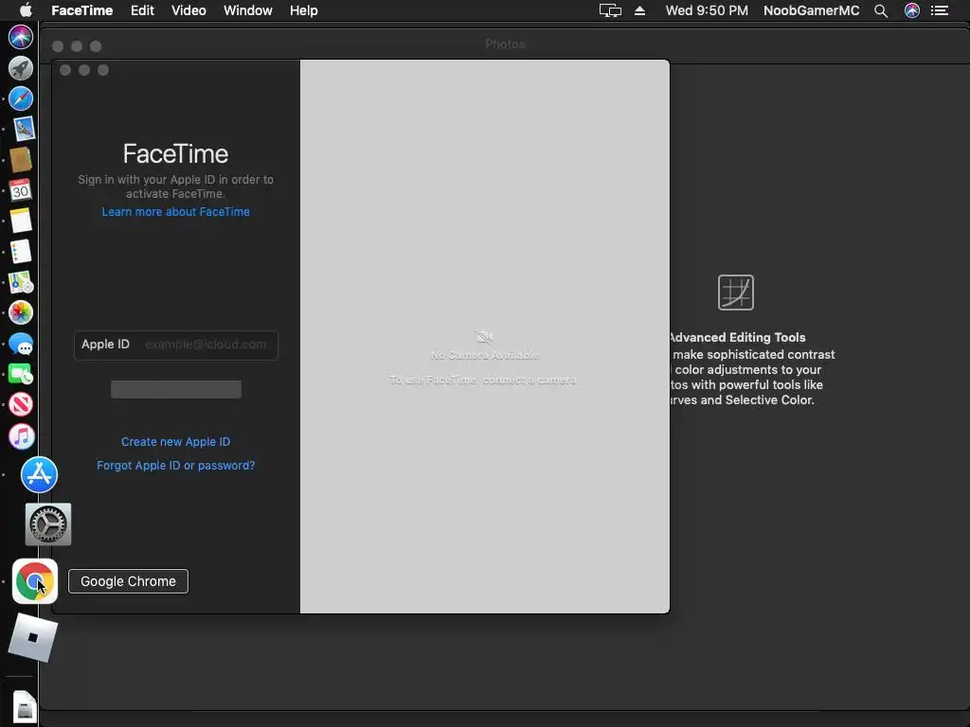Open Maps icon in the dock
Screen dimensions: 970x727
pyautogui.click(x=21, y=282)
